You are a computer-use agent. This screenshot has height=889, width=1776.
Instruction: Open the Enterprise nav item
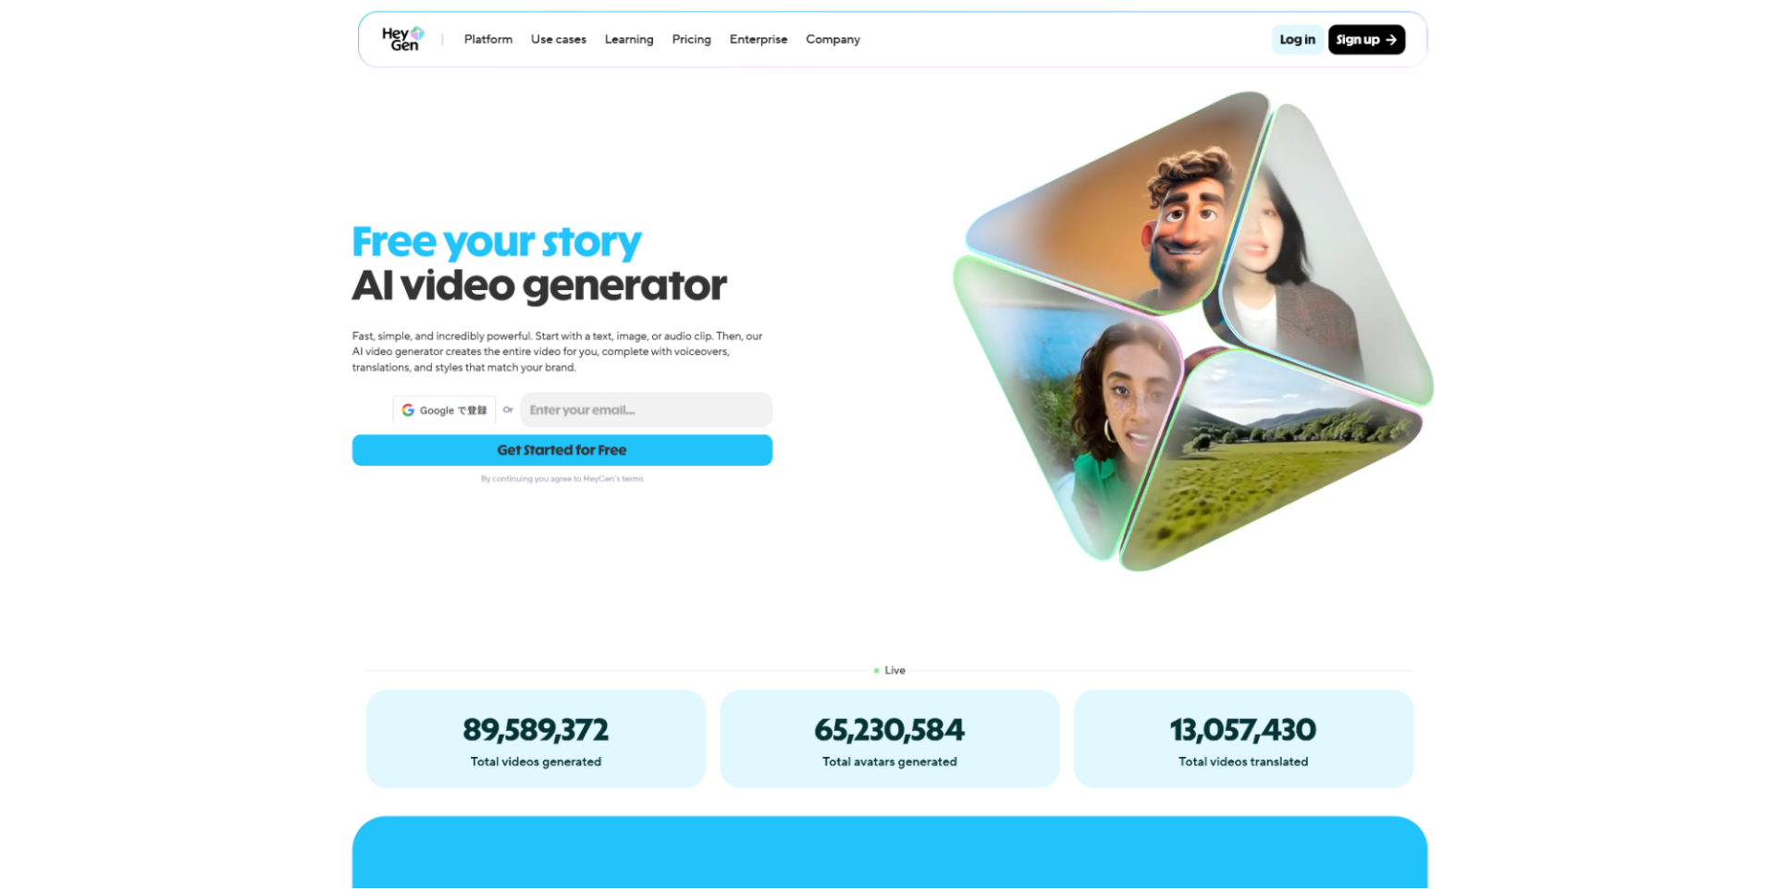[x=758, y=40]
